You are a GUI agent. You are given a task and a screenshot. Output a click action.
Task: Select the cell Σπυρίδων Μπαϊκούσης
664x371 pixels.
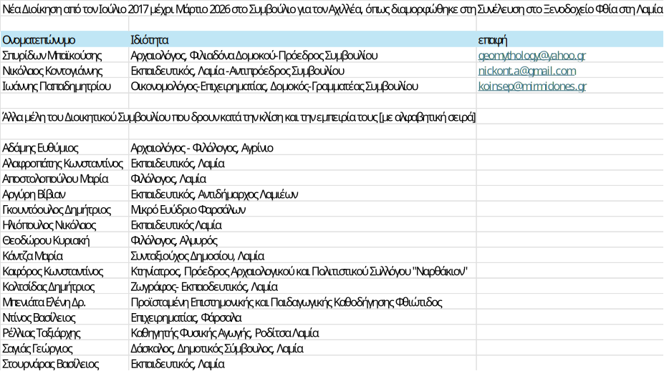coord(64,55)
